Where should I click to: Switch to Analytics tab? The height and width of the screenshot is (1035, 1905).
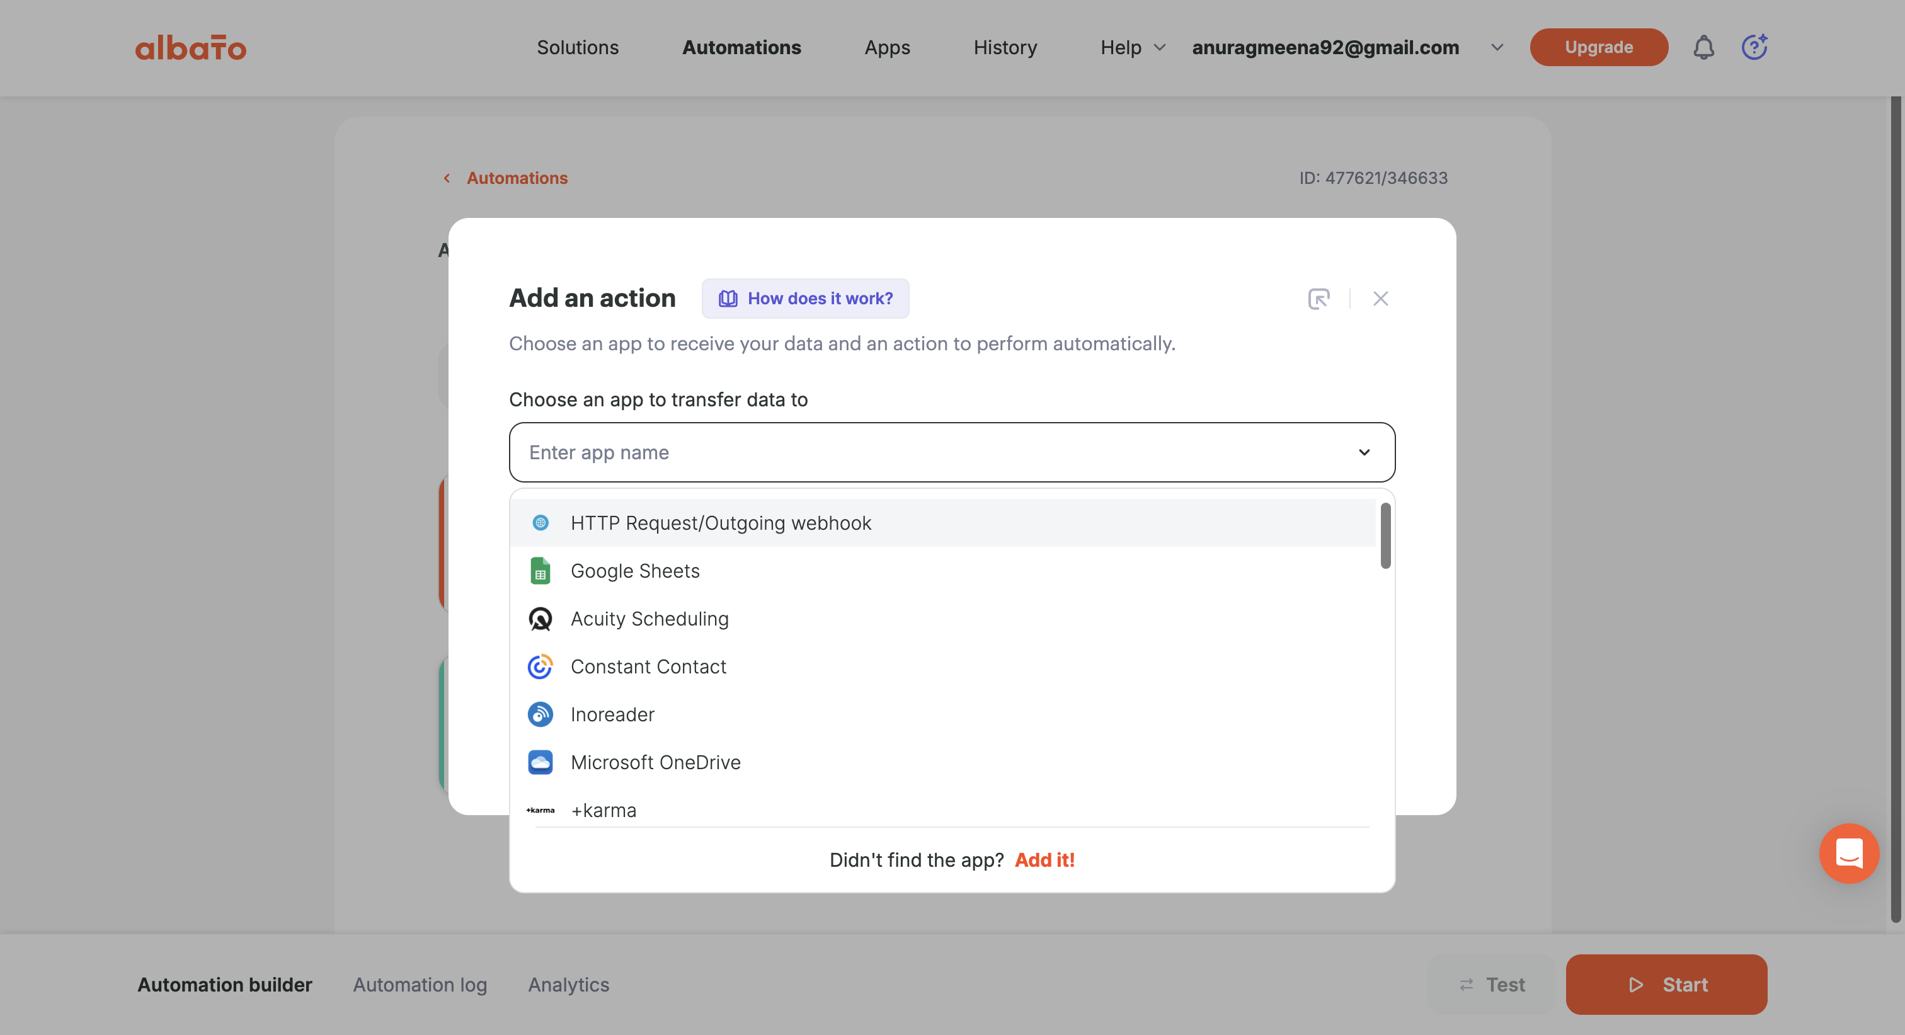tap(569, 985)
